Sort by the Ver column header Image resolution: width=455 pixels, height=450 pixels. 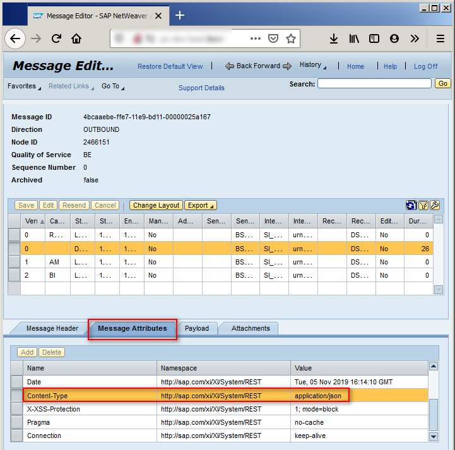(33, 221)
